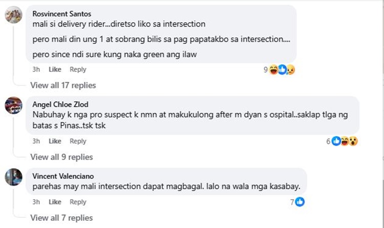This screenshot has width=384, height=228.
Task: Click like reaction icon on Vincent Valenciano's comment
Action: [300, 202]
